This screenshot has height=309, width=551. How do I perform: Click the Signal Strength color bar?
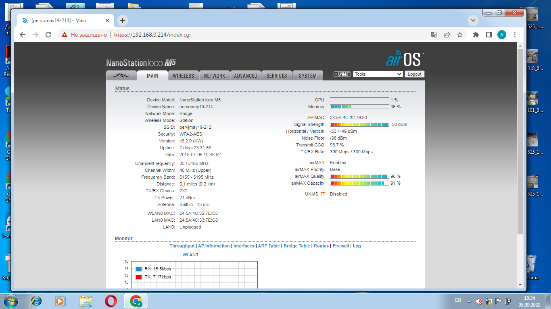click(359, 124)
